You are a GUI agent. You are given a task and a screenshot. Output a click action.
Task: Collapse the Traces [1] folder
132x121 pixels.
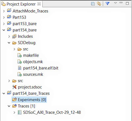point(9,106)
